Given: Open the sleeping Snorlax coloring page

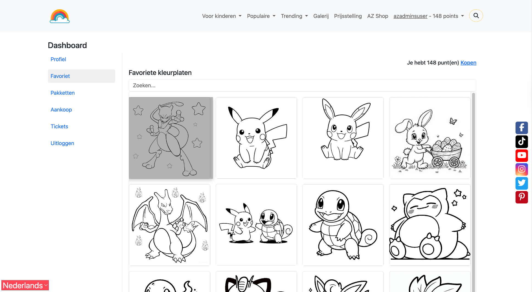Looking at the screenshot, I should [x=430, y=225].
